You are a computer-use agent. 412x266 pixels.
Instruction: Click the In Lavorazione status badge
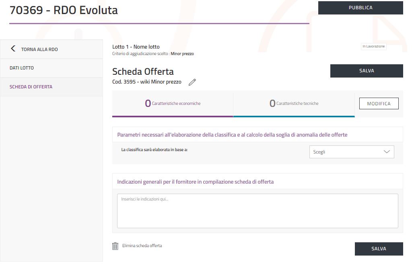coord(373,46)
